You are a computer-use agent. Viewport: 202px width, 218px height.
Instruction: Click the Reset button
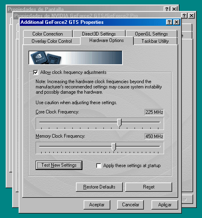point(149,187)
